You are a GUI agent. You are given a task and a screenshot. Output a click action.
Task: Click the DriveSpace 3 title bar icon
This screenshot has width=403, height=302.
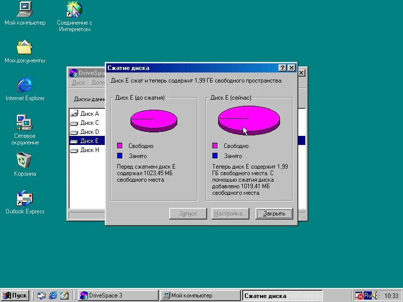pyautogui.click(x=74, y=73)
